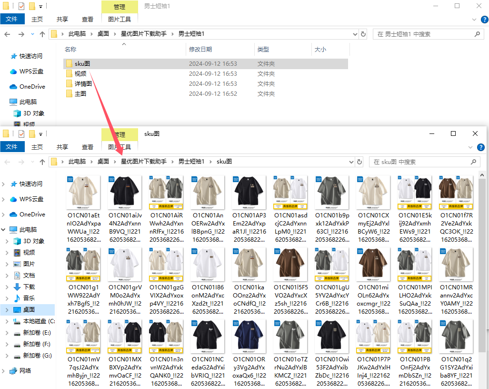This screenshot has width=489, height=389.
Task: Click the search magnifier in the sku图 window
Action: 473,162
